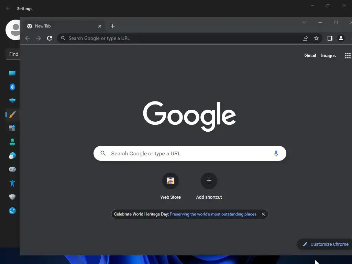Click the Settings window back arrow
Viewport: 352px width, 264px height.
(x=8, y=8)
